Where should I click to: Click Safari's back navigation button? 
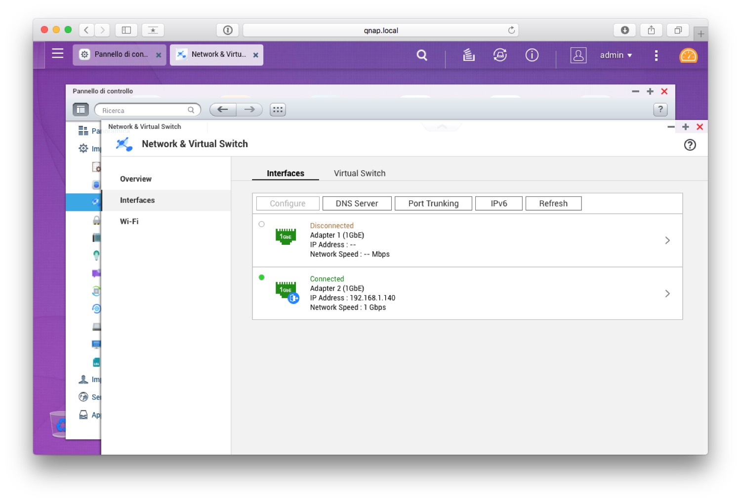(86, 30)
